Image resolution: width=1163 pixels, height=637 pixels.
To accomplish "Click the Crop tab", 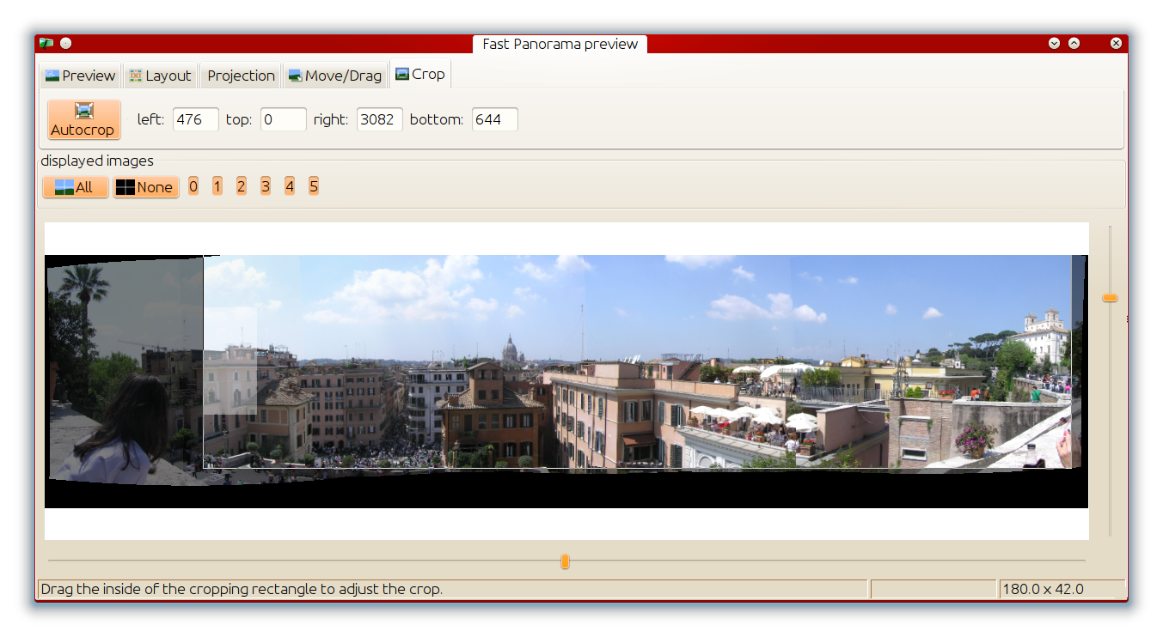I will [x=419, y=75].
